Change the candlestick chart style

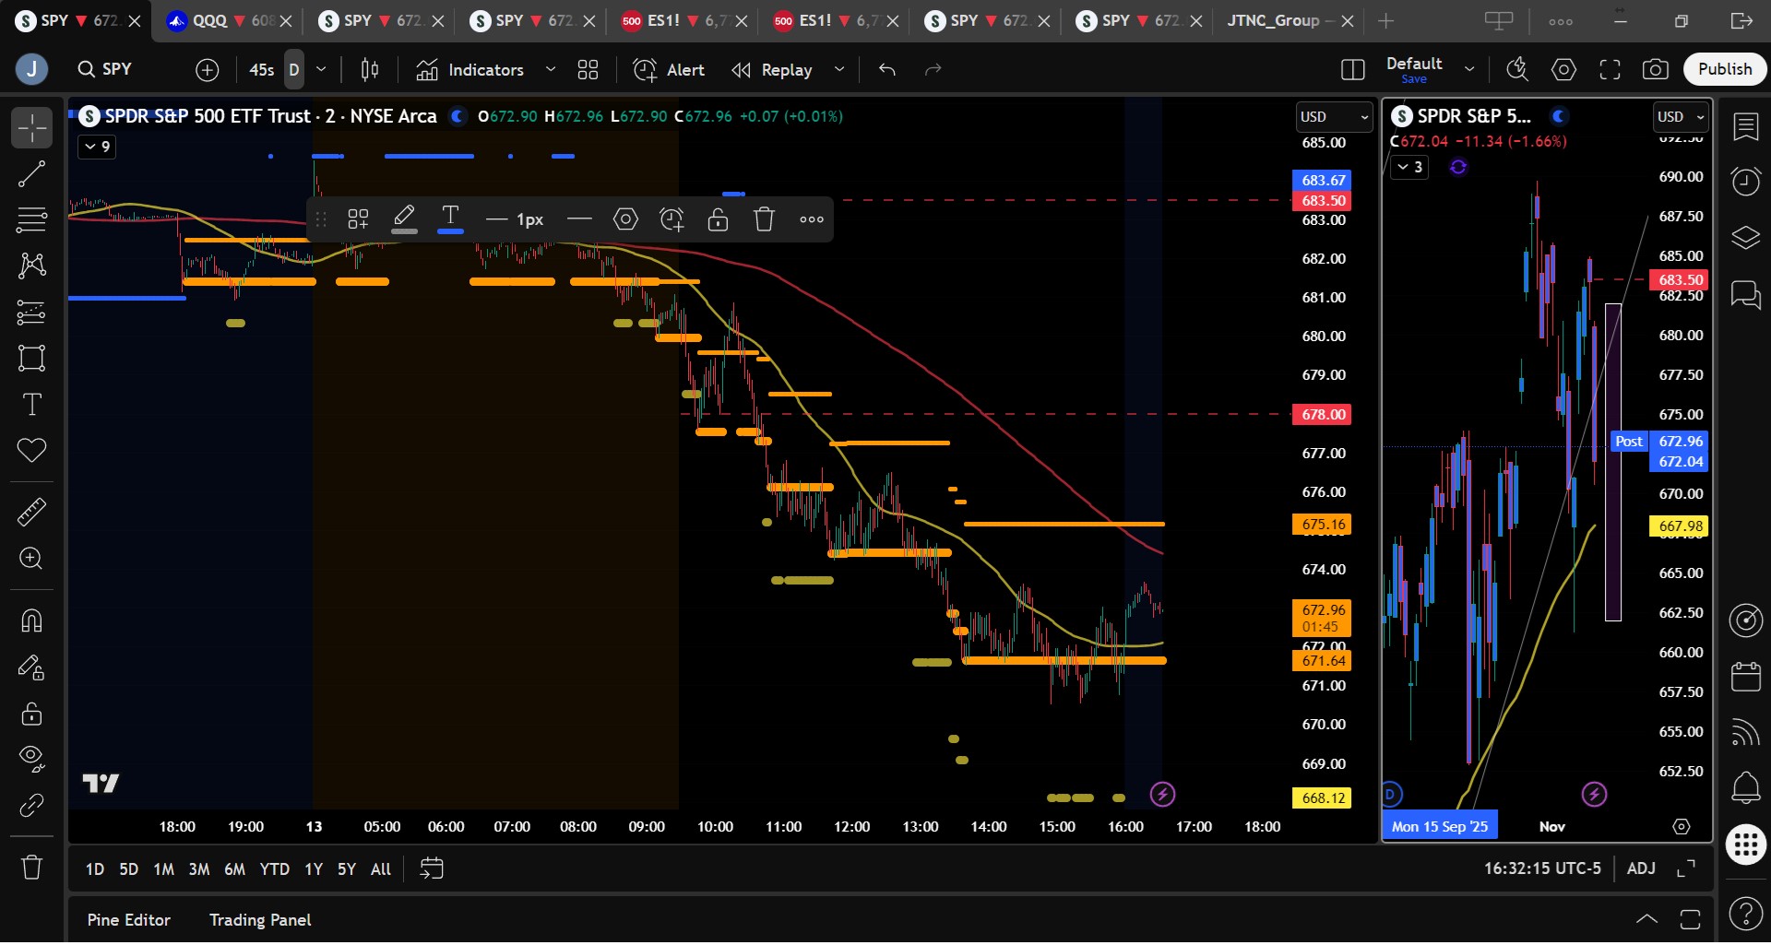pos(370,69)
